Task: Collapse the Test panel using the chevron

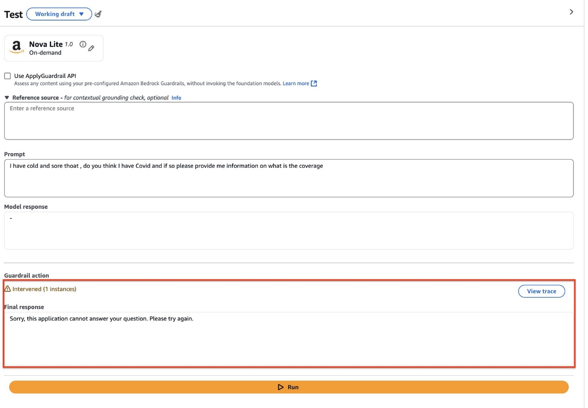Action: pyautogui.click(x=571, y=12)
